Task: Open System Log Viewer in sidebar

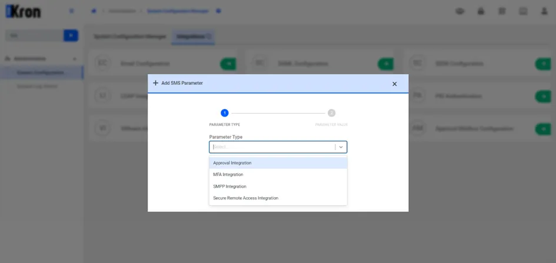Action: coord(37,86)
